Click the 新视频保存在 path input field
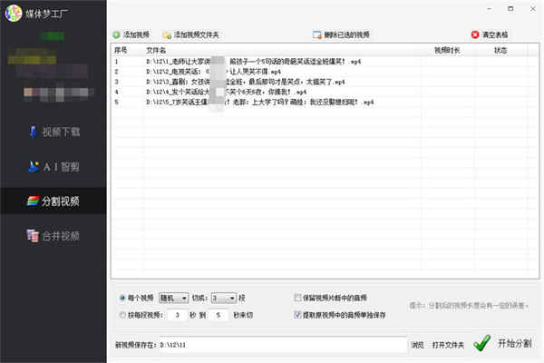The width and height of the screenshot is (544, 363). (x=283, y=345)
